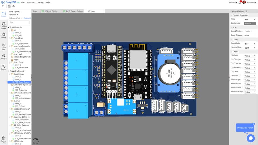258x145 pixels.
Task: Change 3DModel layer visibility dropdown
Action: click(x=250, y=56)
